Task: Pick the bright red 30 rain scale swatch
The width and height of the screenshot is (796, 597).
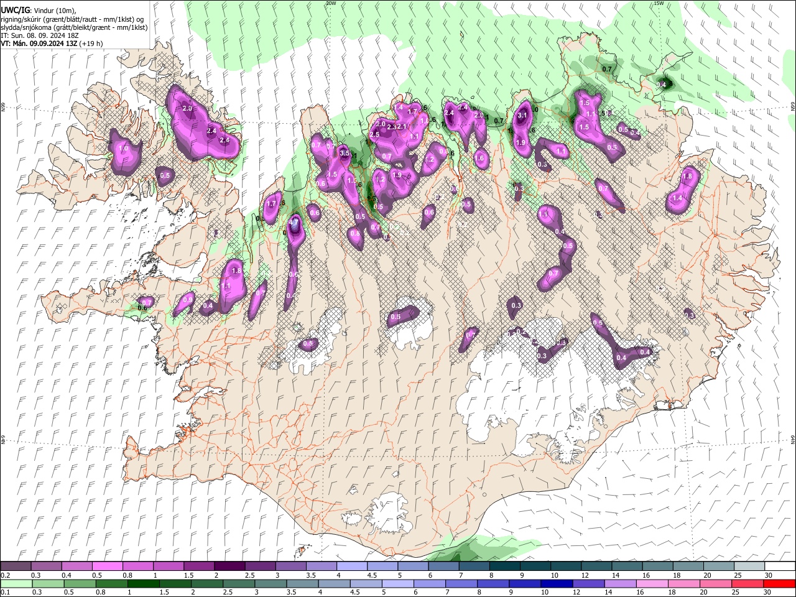Action: click(x=779, y=583)
